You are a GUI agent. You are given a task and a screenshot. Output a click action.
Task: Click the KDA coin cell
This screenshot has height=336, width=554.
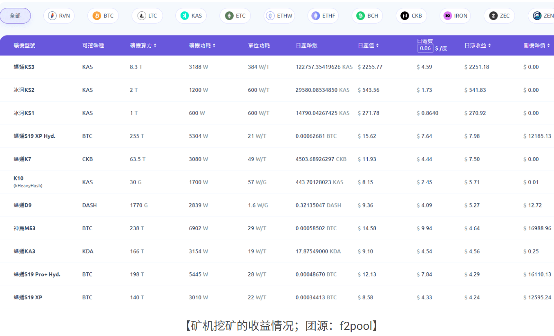[88, 251]
